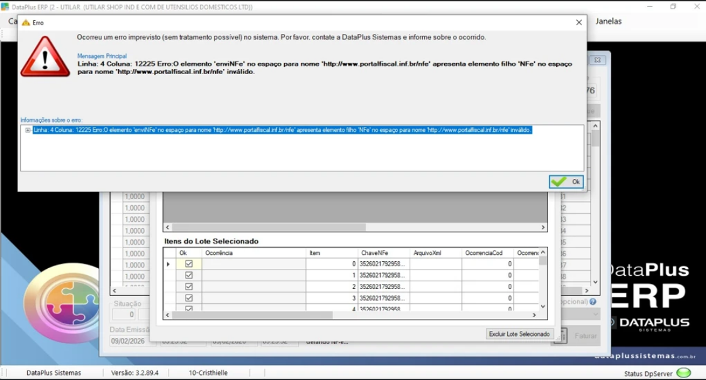The width and height of the screenshot is (706, 380).
Task: Click the items grid vertical scrollbar down arrow
Action: point(543,307)
